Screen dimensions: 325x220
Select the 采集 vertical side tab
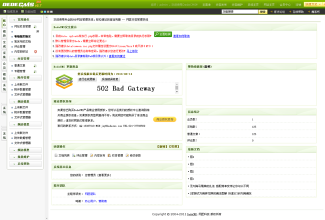(4, 55)
